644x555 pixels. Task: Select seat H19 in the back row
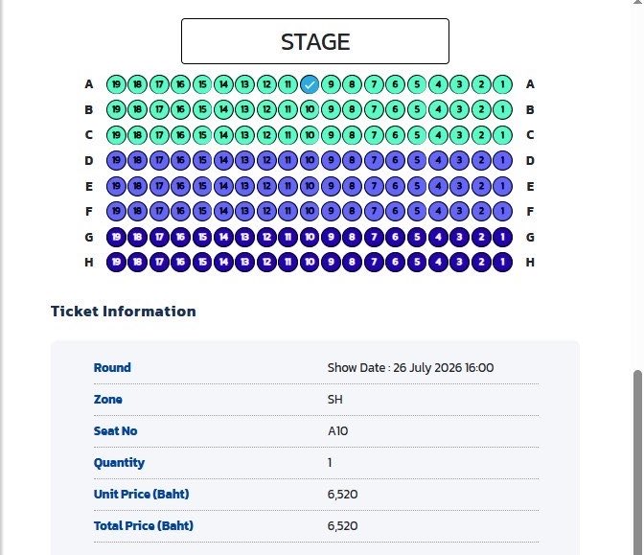click(x=116, y=262)
